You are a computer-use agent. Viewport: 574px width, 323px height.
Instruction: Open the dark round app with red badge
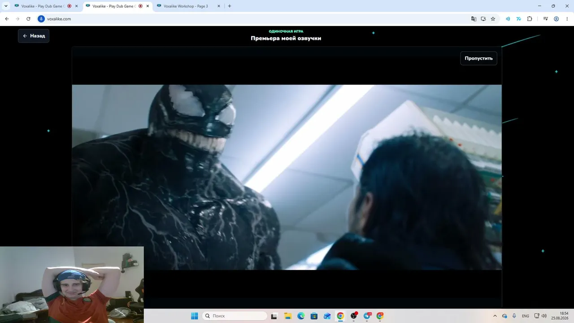(354, 316)
